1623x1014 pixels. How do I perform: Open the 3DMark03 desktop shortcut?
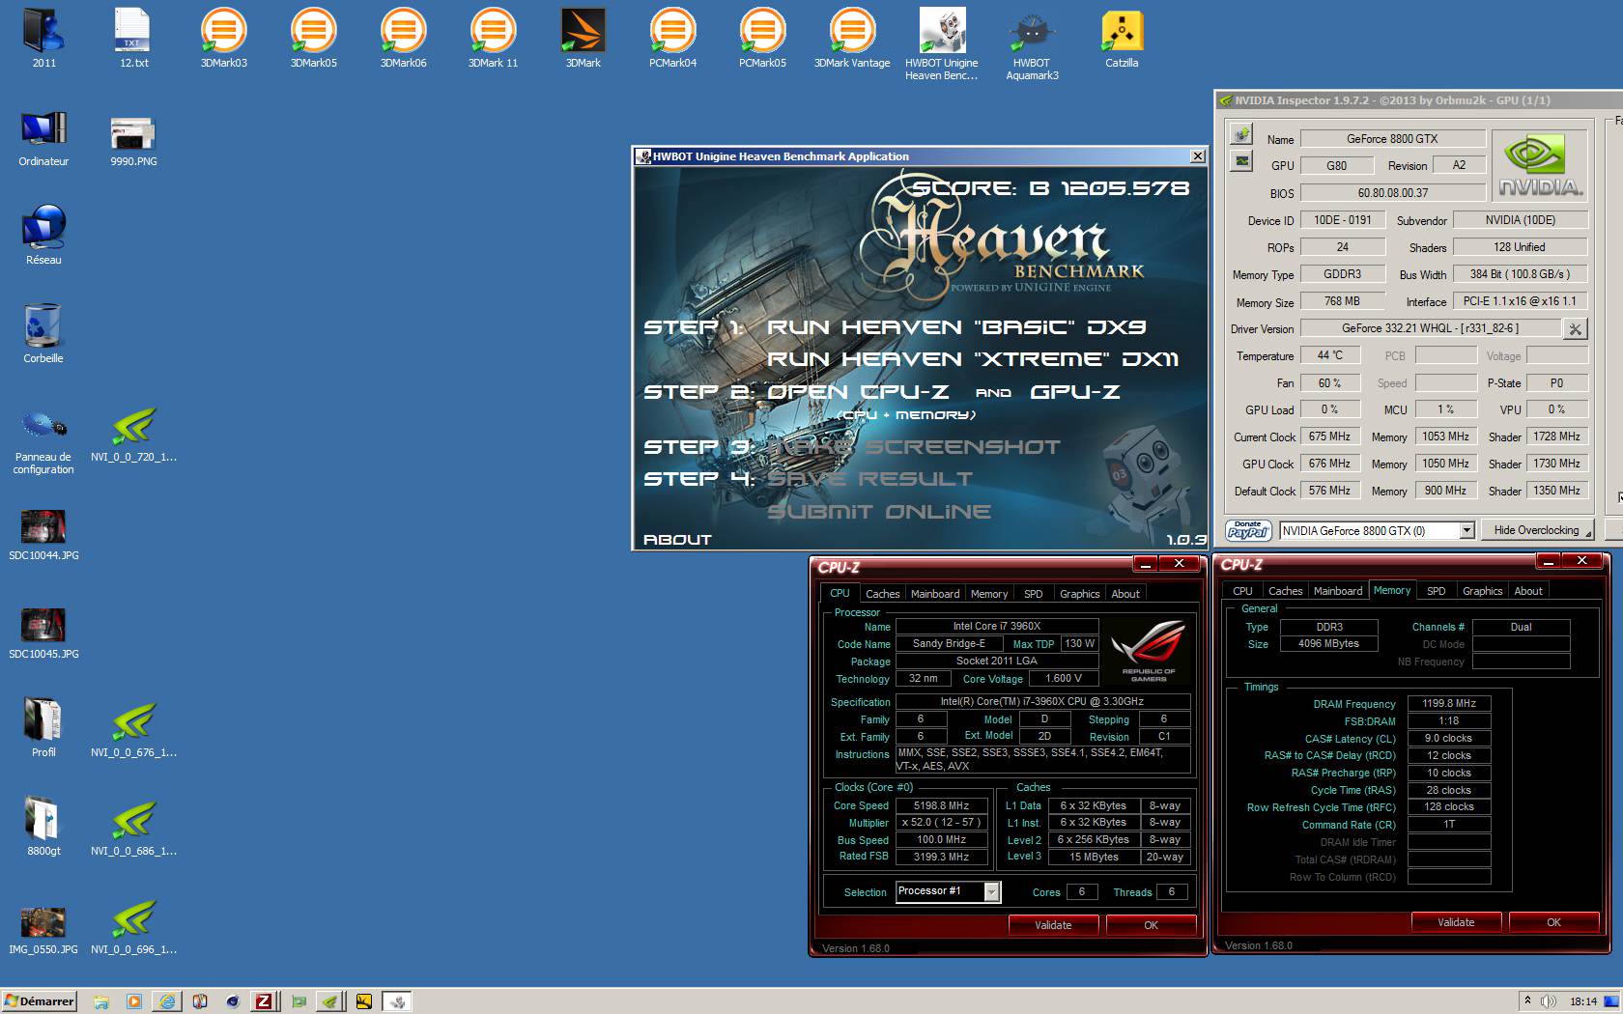tap(223, 37)
